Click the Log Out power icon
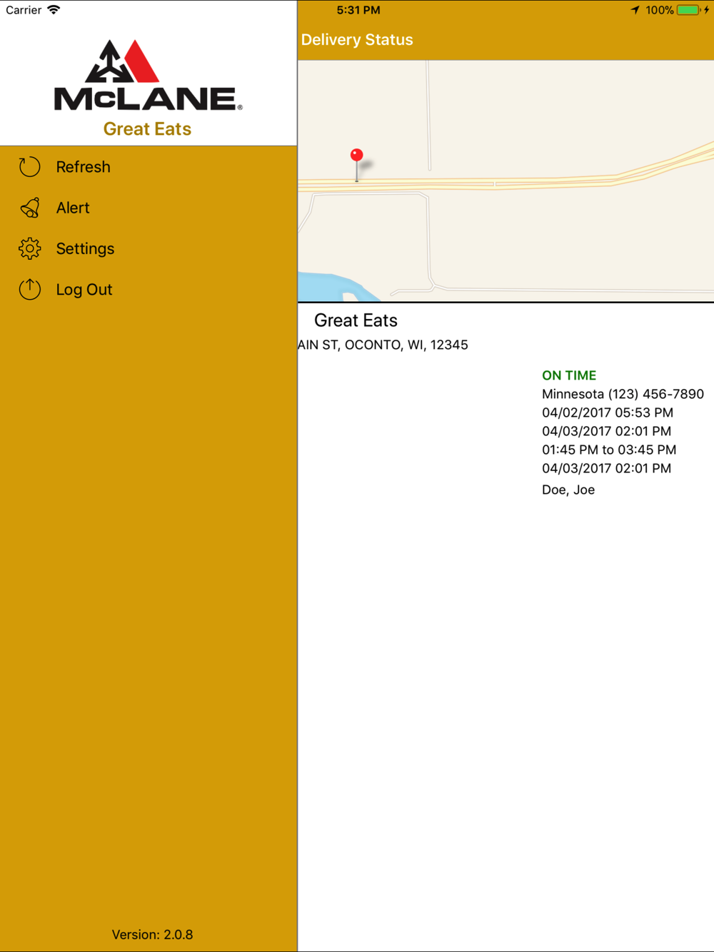The image size is (714, 952). [29, 289]
